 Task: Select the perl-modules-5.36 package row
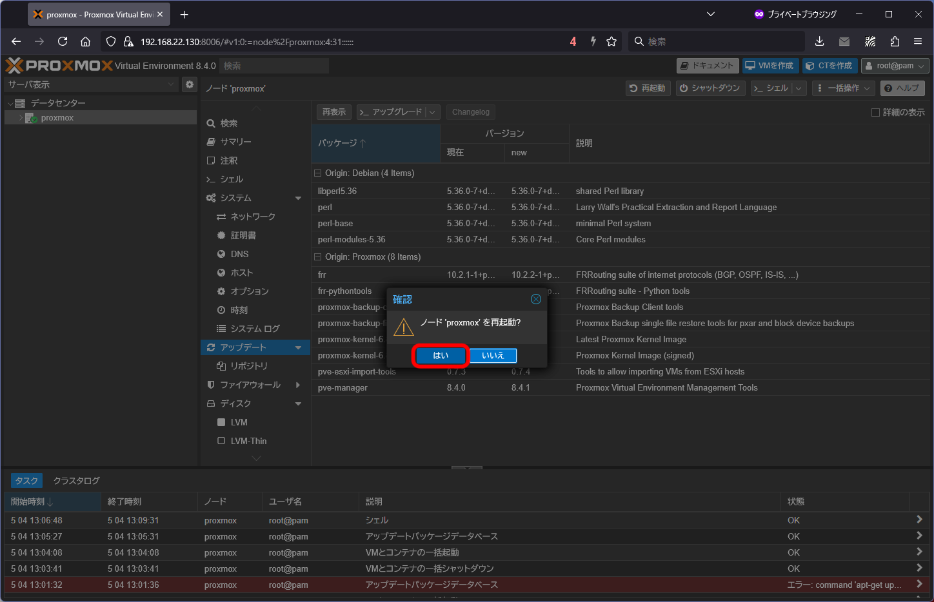point(620,239)
